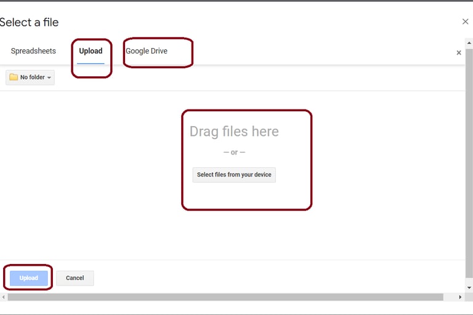Click the vertical scrollbar up arrow
Screen dimensions: 473x315
(469, 43)
